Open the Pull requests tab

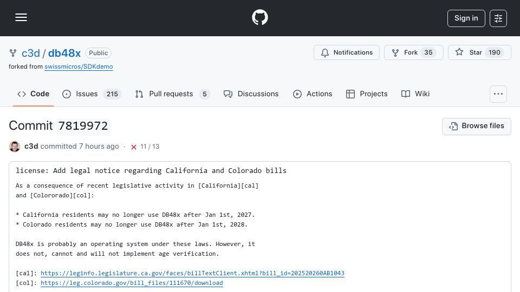(x=172, y=94)
